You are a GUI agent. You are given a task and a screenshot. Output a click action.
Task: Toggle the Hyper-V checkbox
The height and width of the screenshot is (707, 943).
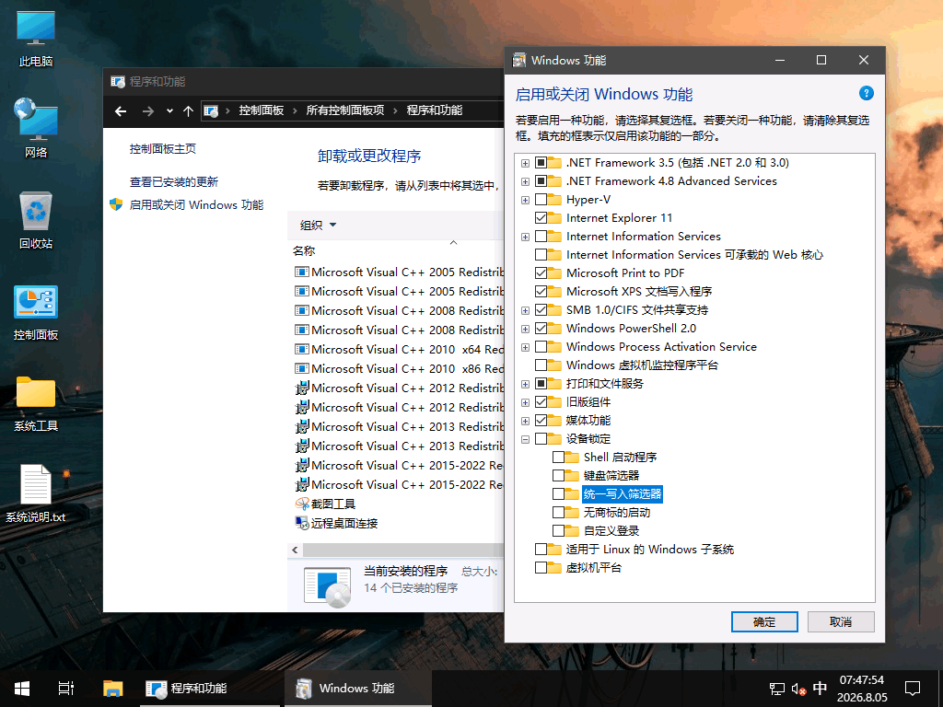click(x=541, y=199)
